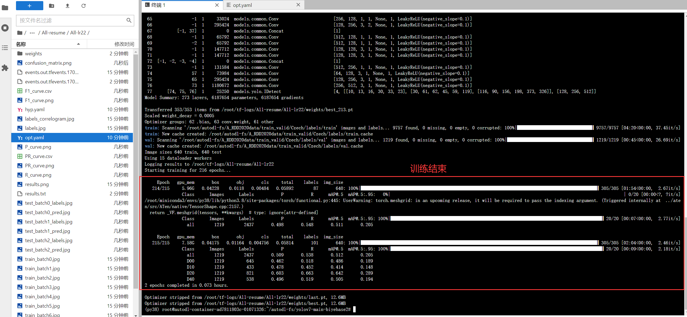Select test_batch0_labels.jpg file

(x=72, y=203)
